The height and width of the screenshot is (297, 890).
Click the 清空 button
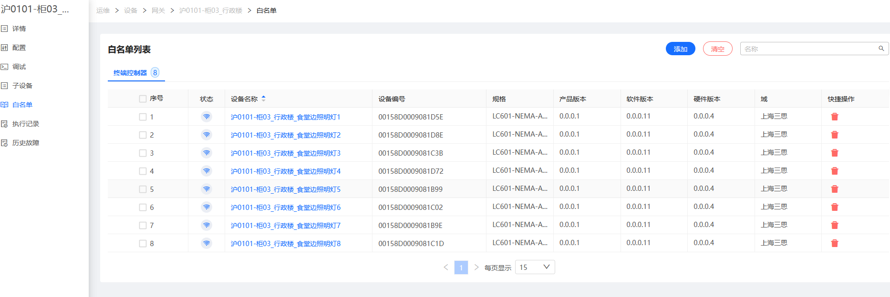717,49
